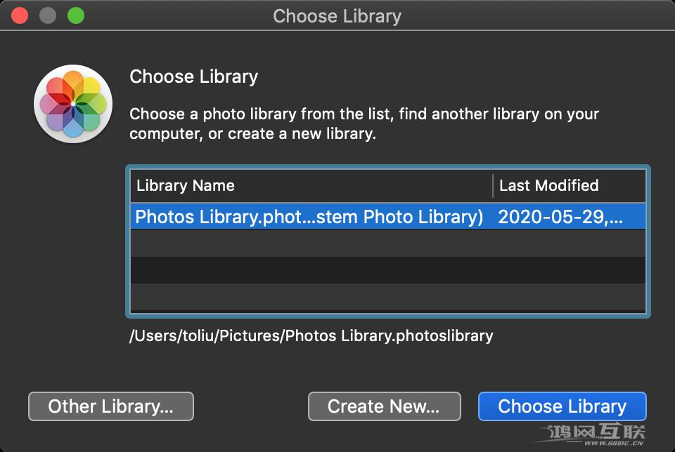Click the Choose Library title bar text
The height and width of the screenshot is (452, 675).
(x=337, y=15)
